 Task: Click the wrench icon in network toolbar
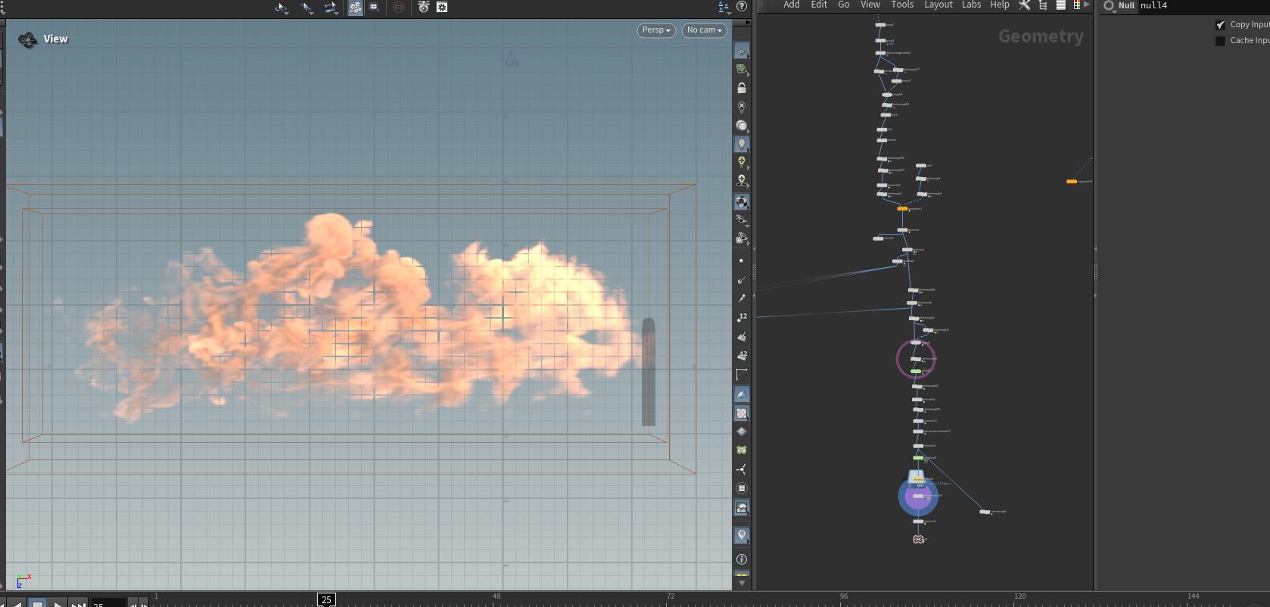pyautogui.click(x=1024, y=5)
